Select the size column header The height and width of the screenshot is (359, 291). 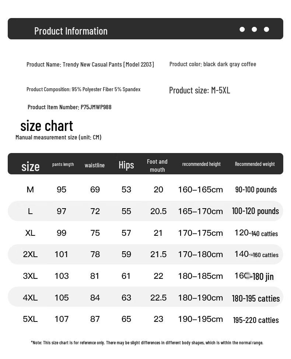pos(31,167)
